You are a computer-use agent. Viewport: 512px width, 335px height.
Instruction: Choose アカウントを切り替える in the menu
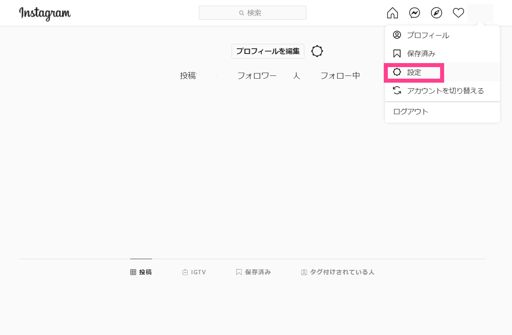click(x=443, y=91)
